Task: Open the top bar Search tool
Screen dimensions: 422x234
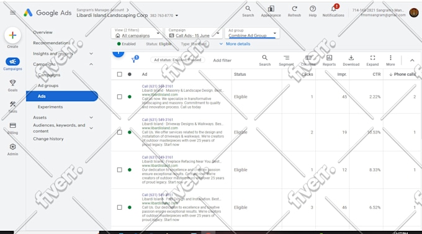Action: pos(248,11)
